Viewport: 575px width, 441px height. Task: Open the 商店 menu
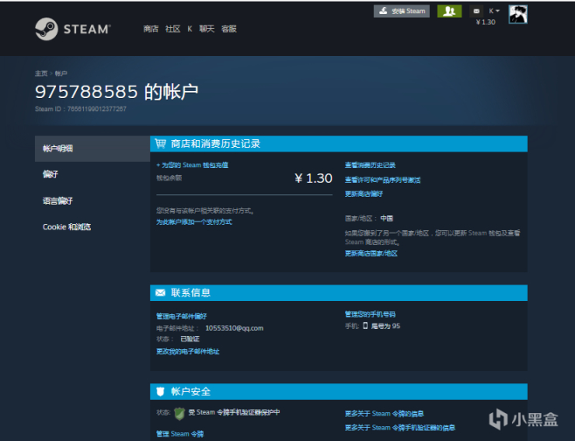tap(150, 29)
